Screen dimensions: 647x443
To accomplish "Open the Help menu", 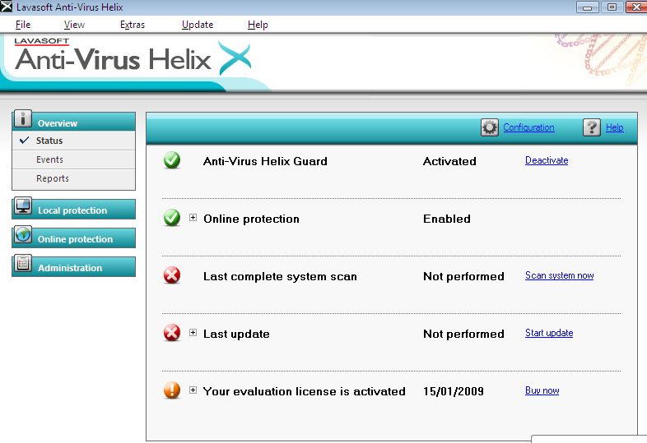I will click(258, 25).
